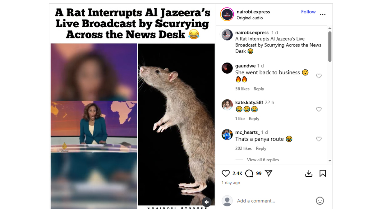Screen dimensions: 373x209
Task: Open the Original audio link
Action: (x=250, y=18)
